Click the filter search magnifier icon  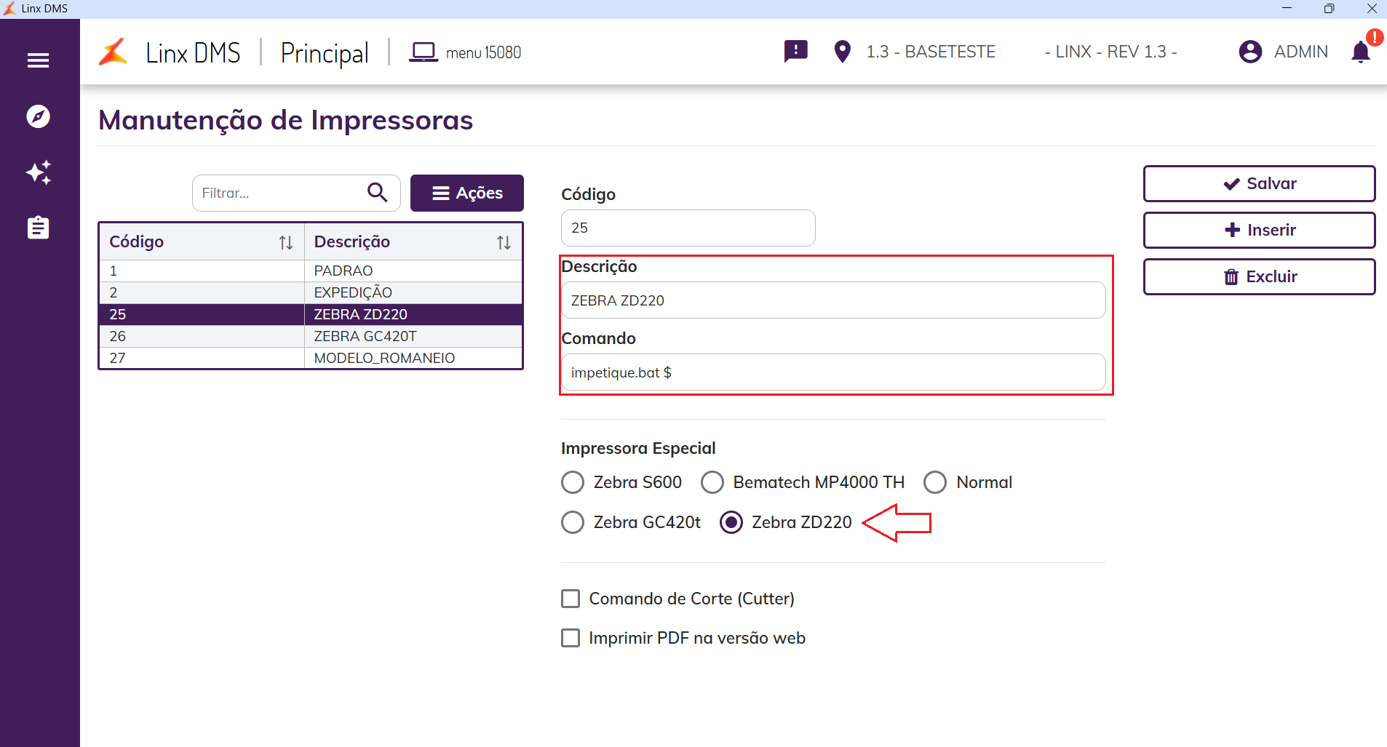click(377, 193)
